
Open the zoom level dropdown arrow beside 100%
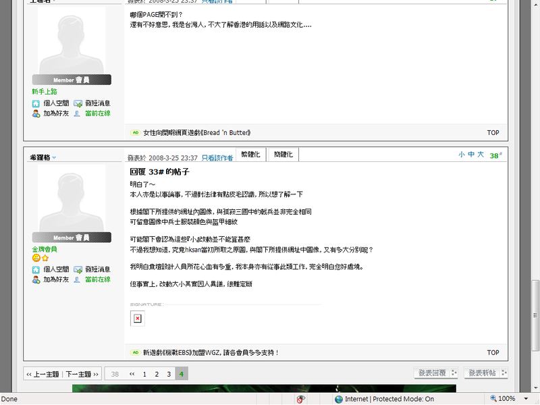tap(526, 399)
